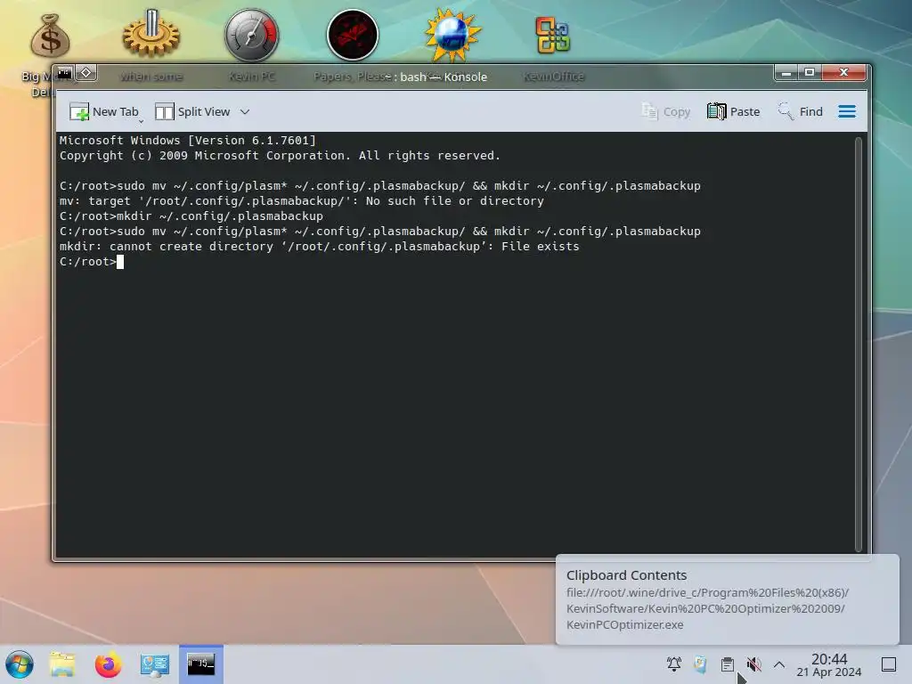Select the golden gear desktop icon
Viewport: 912px width, 684px height.
(x=151, y=35)
